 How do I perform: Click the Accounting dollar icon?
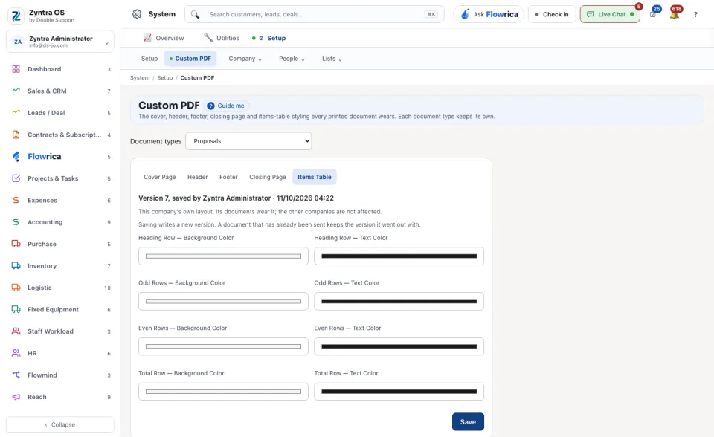coord(16,222)
